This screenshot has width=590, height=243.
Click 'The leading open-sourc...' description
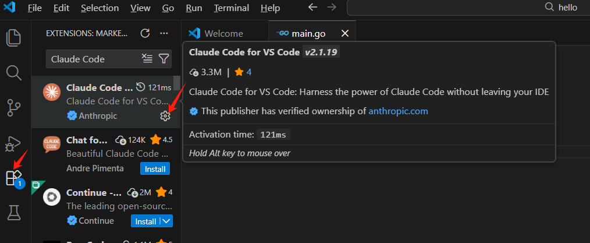119,206
